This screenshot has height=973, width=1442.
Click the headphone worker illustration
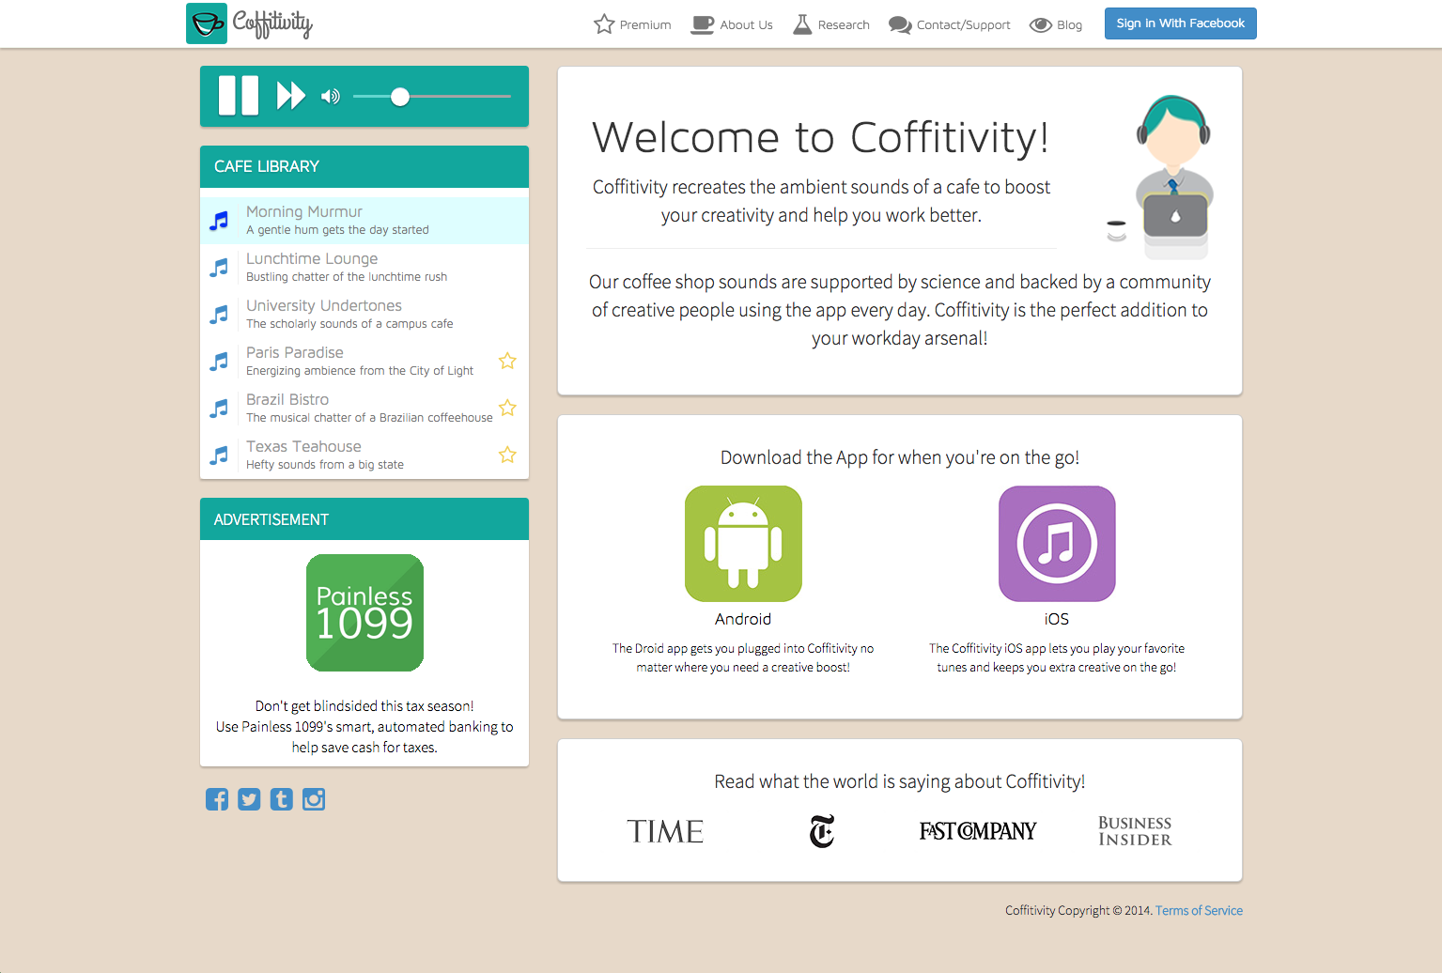1162,177
